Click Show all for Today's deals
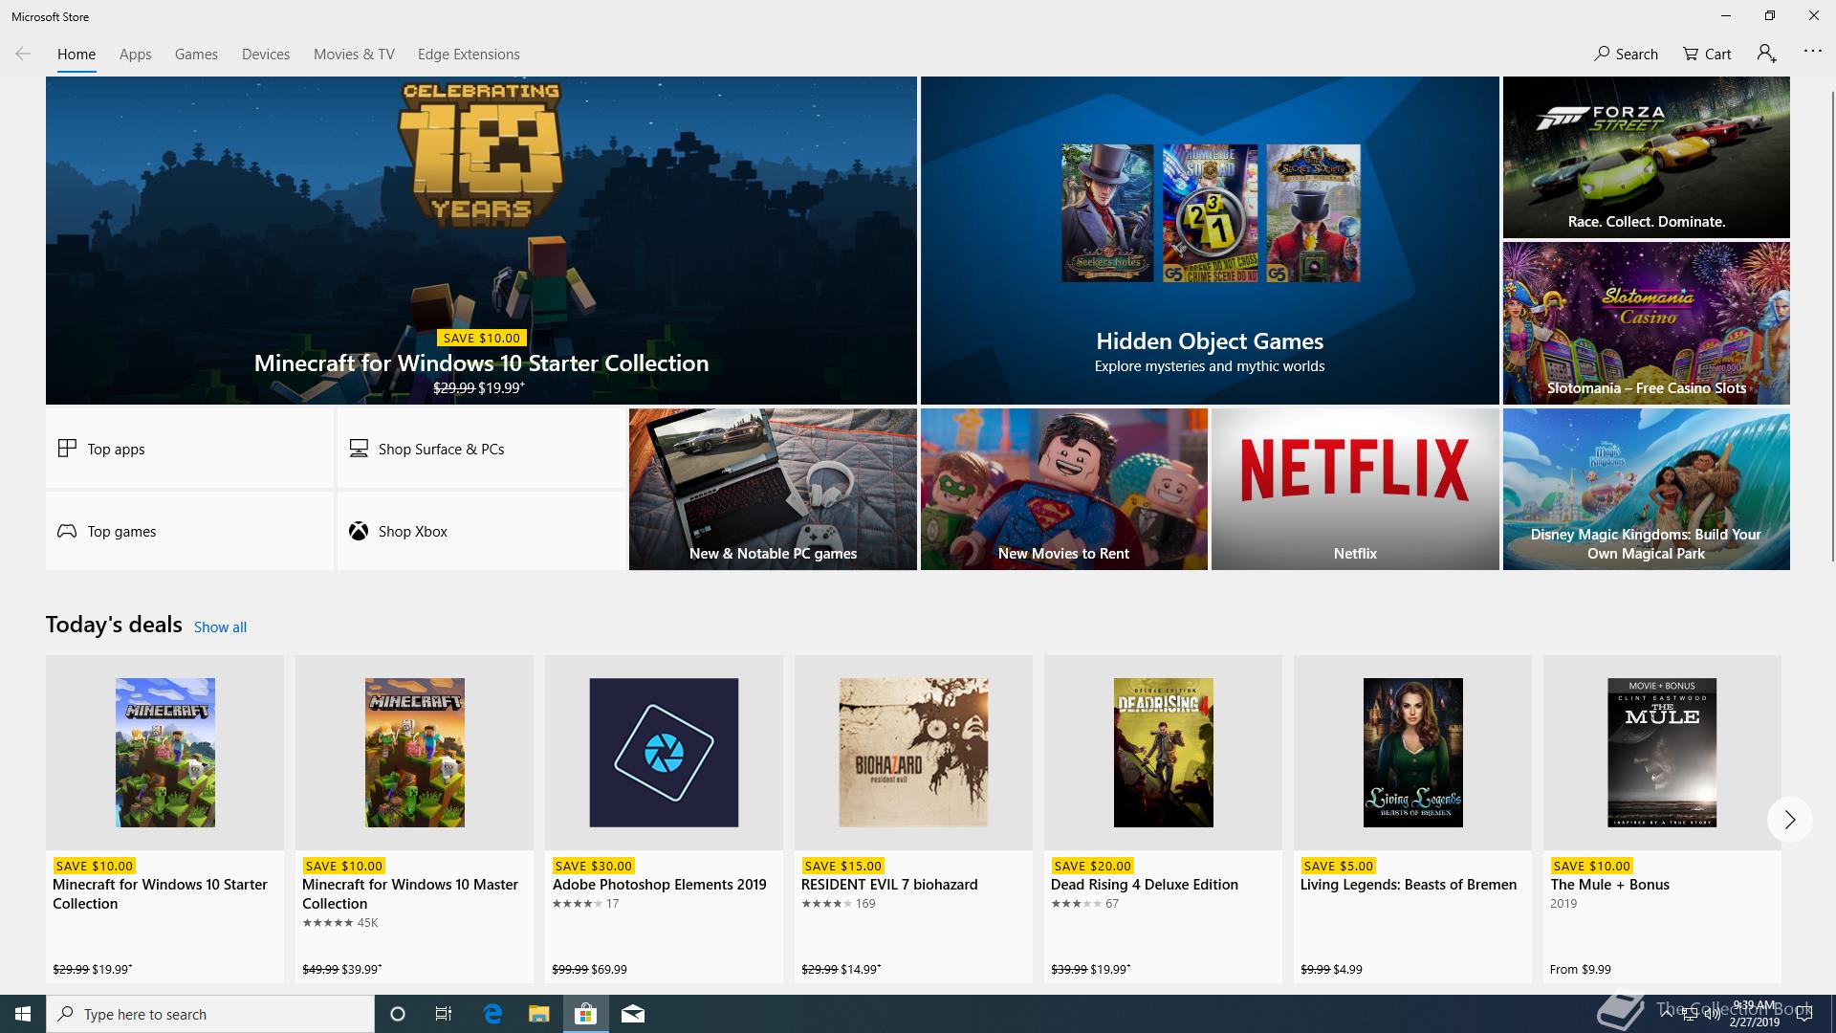The width and height of the screenshot is (1836, 1033). [x=220, y=627]
